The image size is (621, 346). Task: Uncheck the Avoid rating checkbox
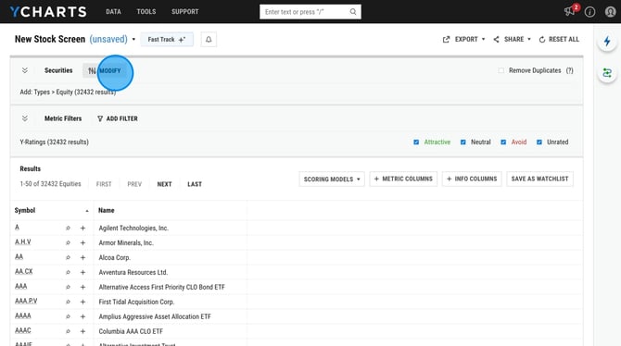[503, 142]
